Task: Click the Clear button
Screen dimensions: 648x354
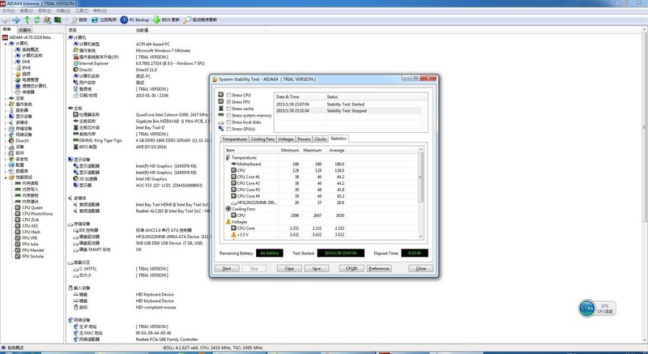Action: [289, 268]
